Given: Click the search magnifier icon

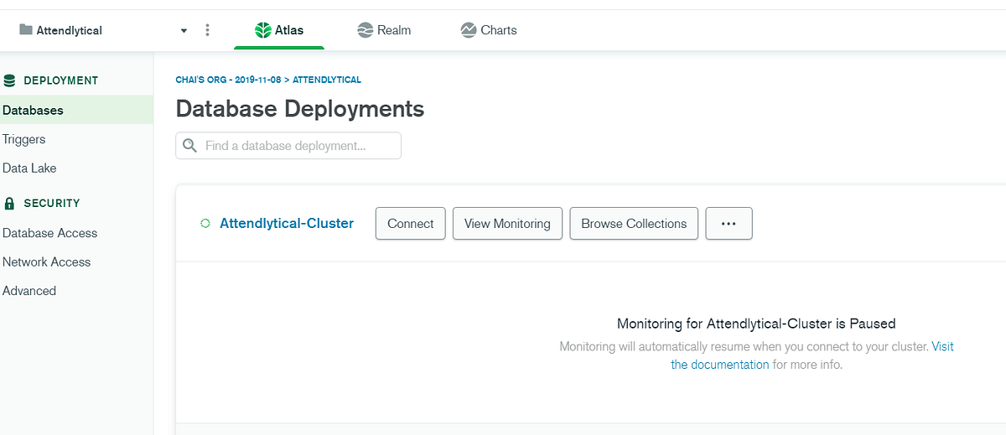Looking at the screenshot, I should tap(190, 146).
